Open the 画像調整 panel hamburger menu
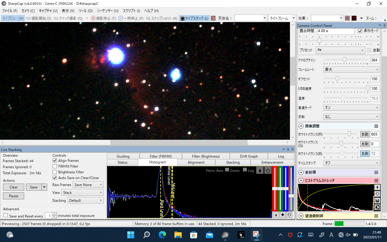This screenshot has width=387, height=242. (376, 126)
